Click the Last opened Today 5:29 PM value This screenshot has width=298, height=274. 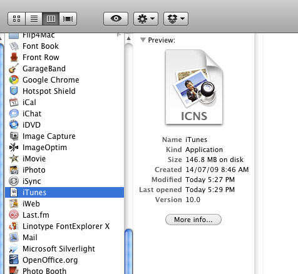(x=210, y=190)
